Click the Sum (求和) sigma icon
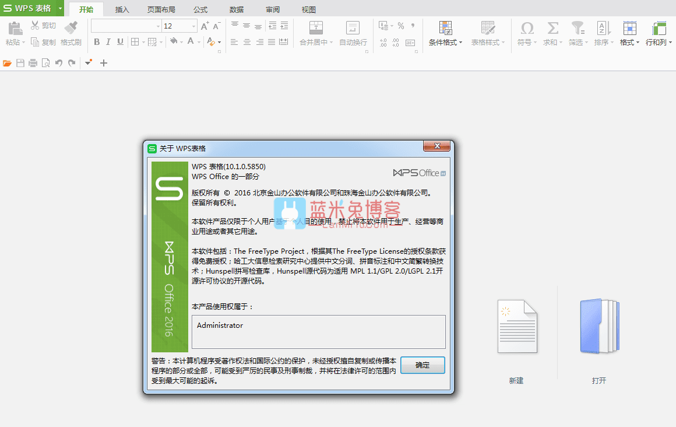 [552, 28]
